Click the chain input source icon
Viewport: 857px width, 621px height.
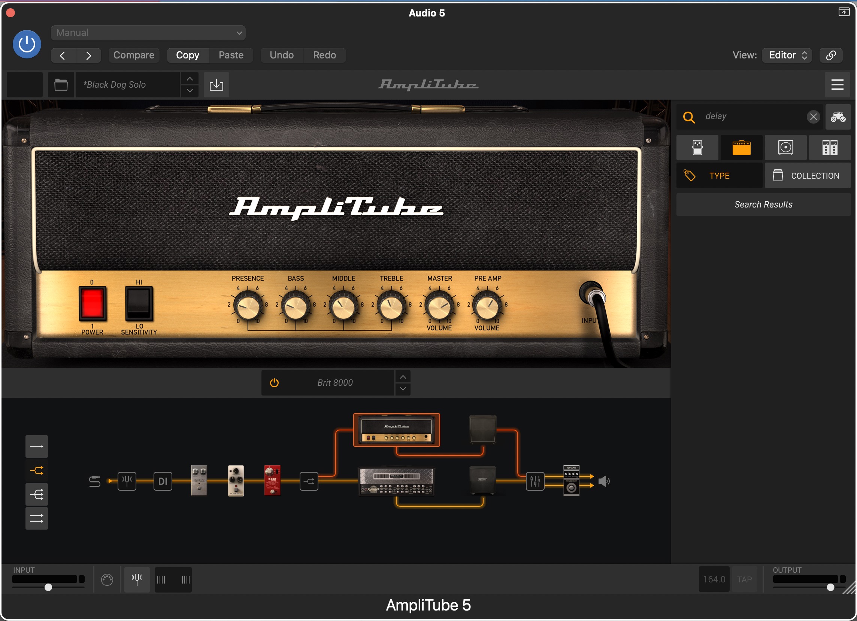[95, 481]
